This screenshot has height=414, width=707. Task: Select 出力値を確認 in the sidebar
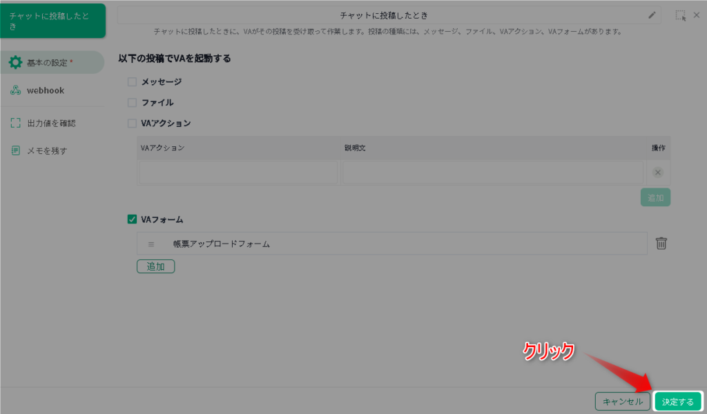pyautogui.click(x=52, y=123)
